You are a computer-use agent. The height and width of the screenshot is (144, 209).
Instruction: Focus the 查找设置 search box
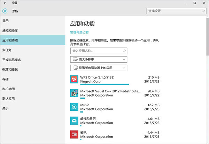pyautogui.click(x=172, y=11)
